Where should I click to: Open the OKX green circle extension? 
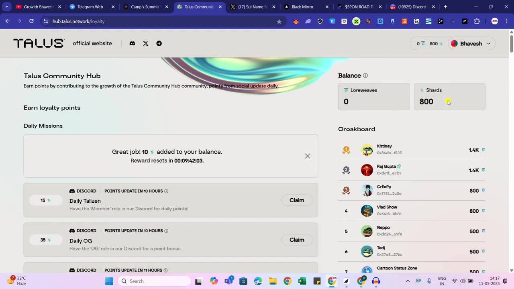[356, 21]
